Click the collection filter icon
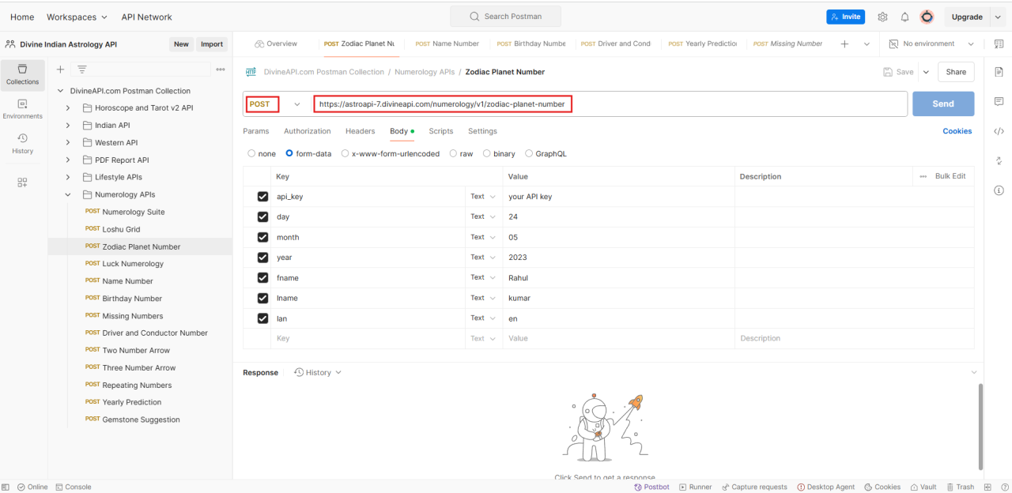 click(x=81, y=70)
